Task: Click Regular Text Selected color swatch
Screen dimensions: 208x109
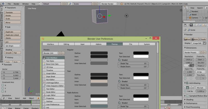Action: point(141,57)
